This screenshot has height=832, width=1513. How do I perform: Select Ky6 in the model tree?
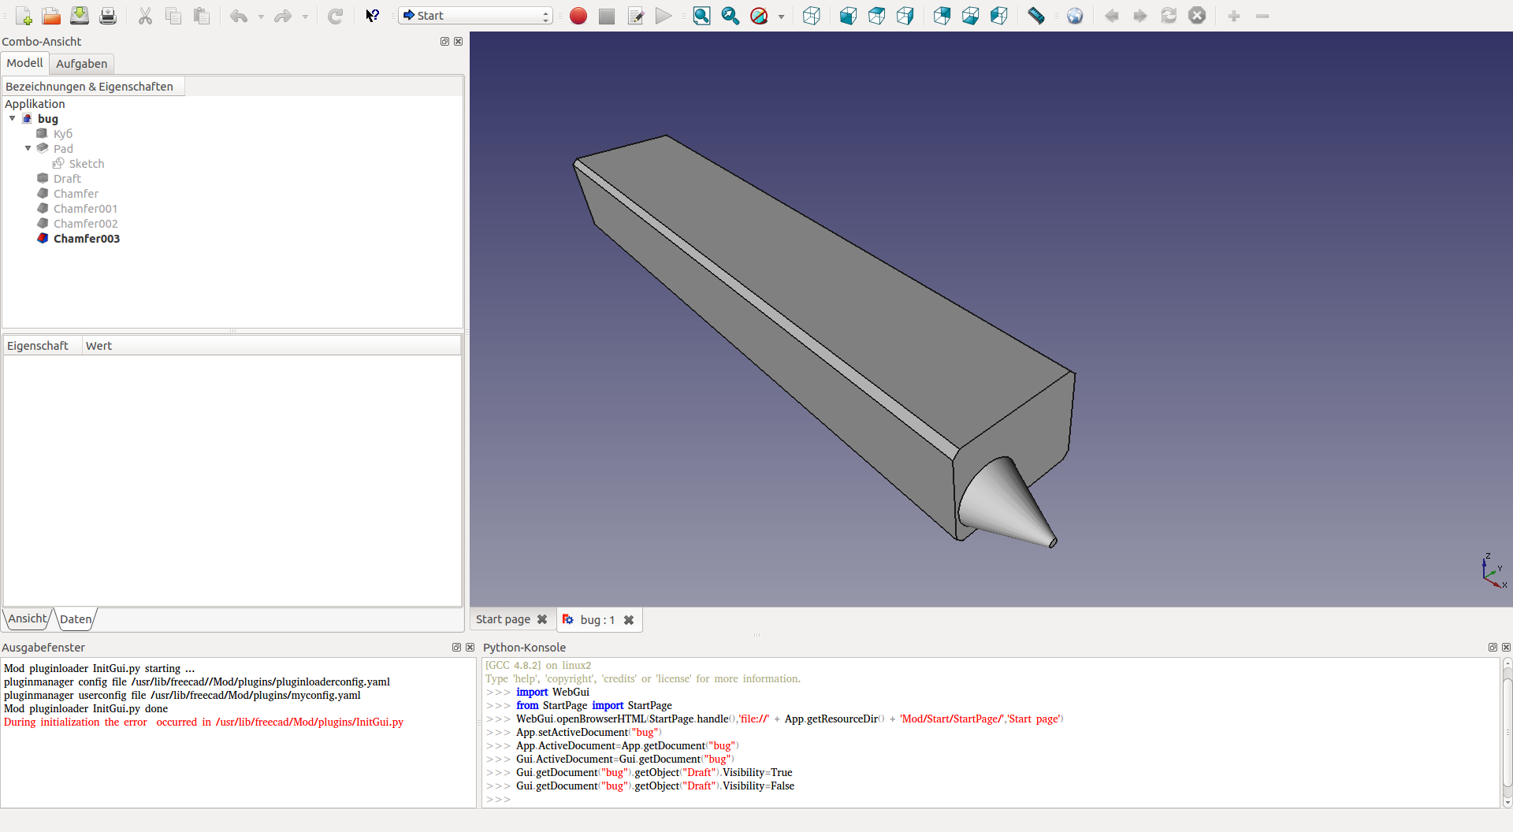click(x=63, y=134)
